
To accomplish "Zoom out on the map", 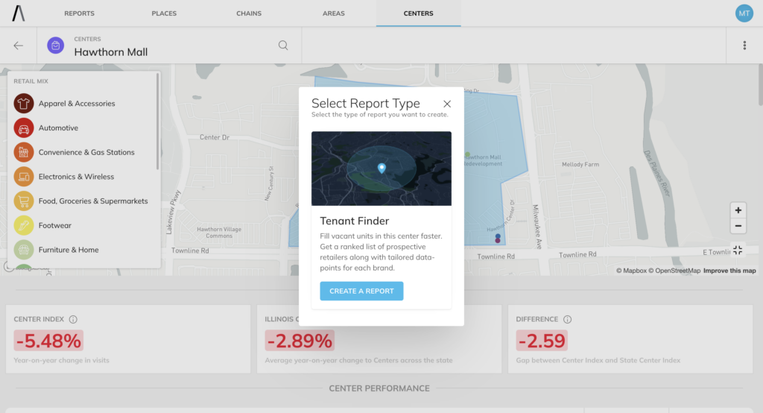I will [x=738, y=226].
